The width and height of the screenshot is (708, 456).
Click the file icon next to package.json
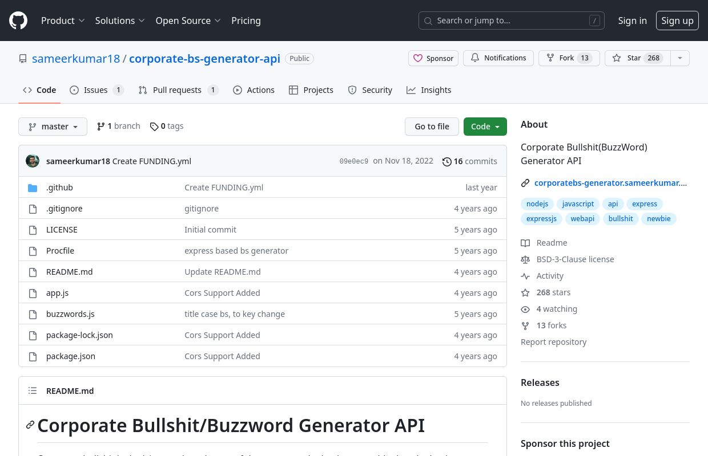[33, 356]
